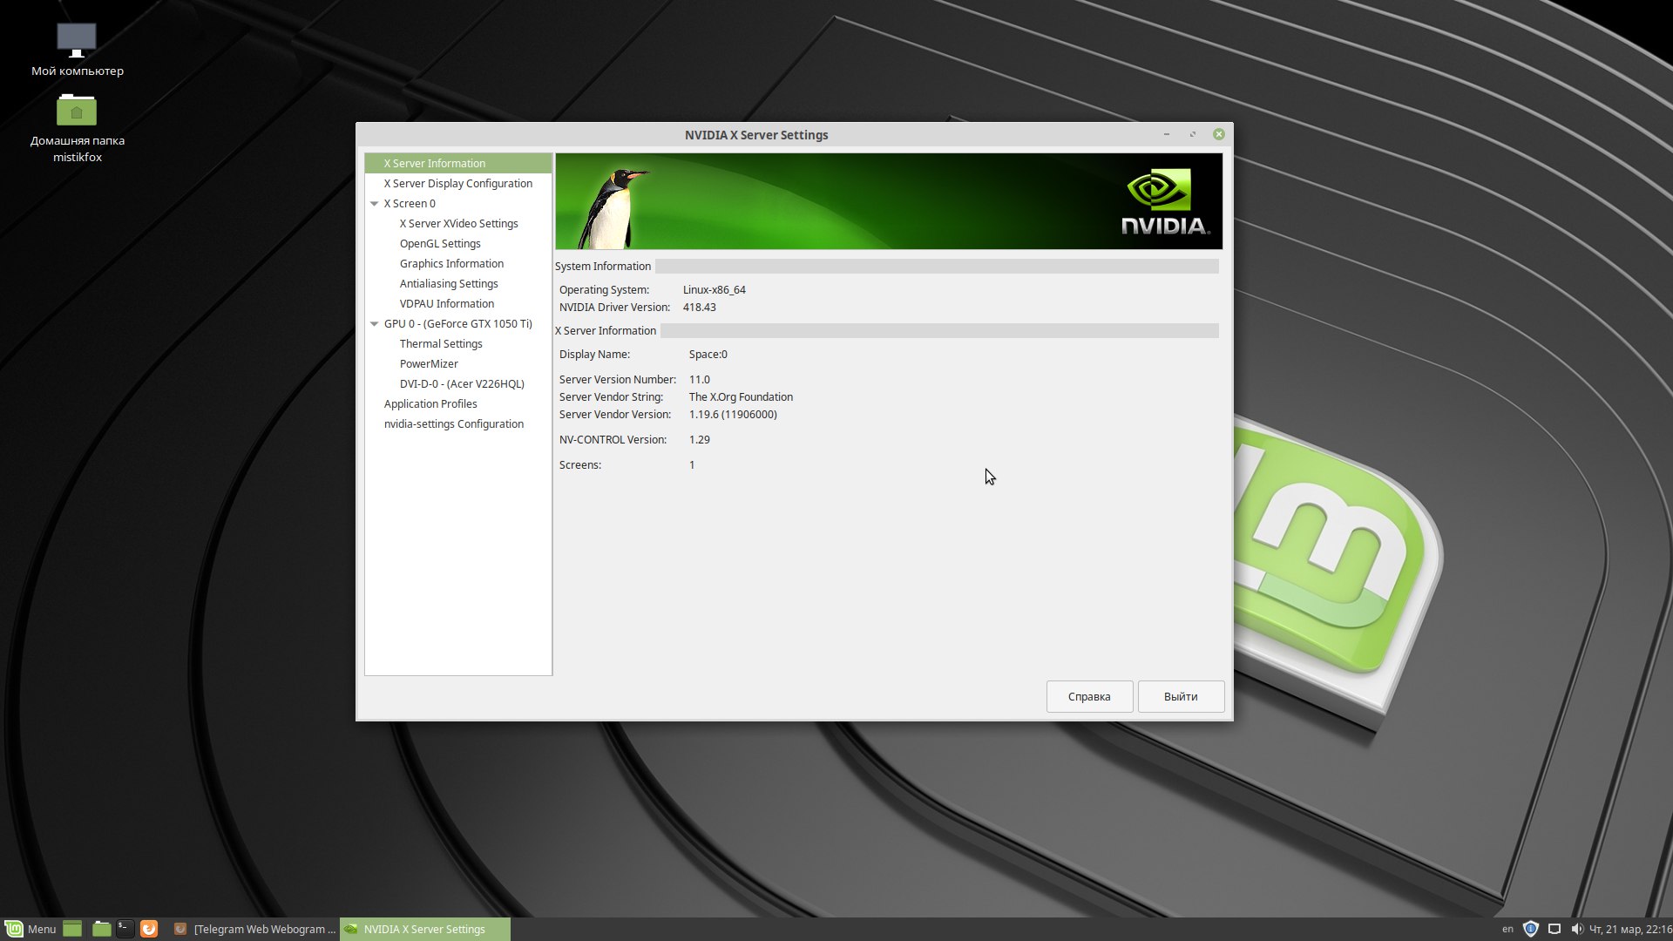
Task: Select GPU 0 - (GeForce GTX 1050 Ti)
Action: (x=457, y=323)
